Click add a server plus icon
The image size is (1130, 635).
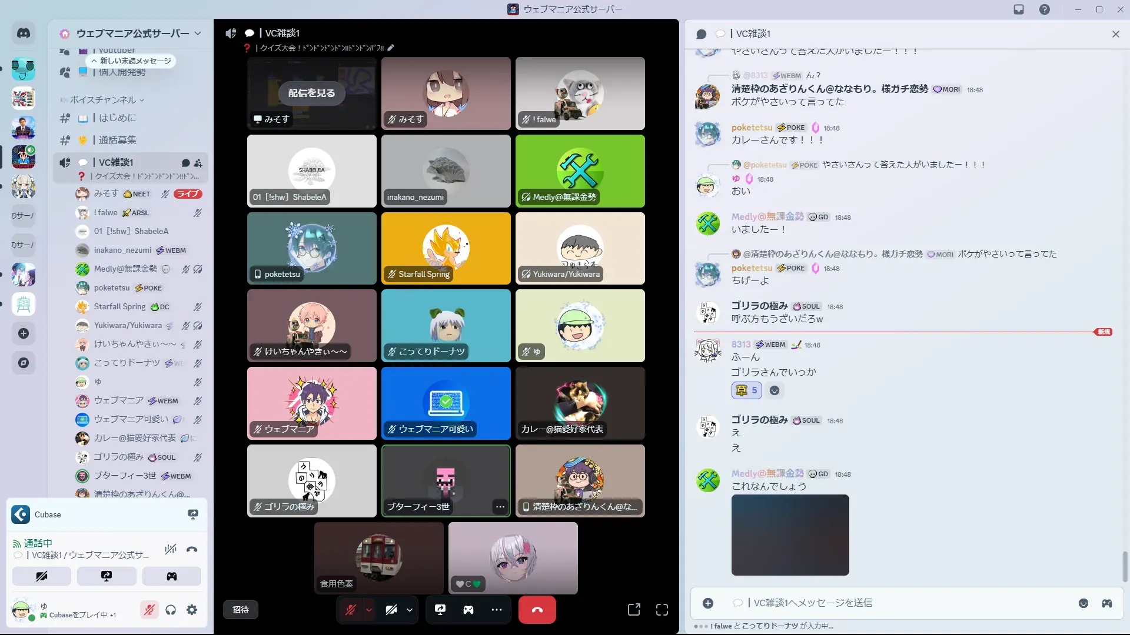click(x=24, y=333)
